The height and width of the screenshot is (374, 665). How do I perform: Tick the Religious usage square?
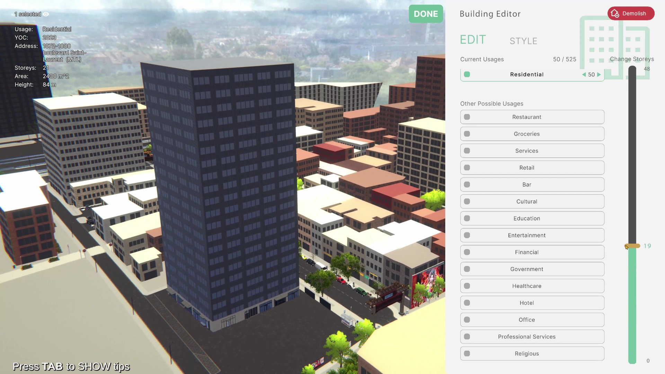point(467,354)
